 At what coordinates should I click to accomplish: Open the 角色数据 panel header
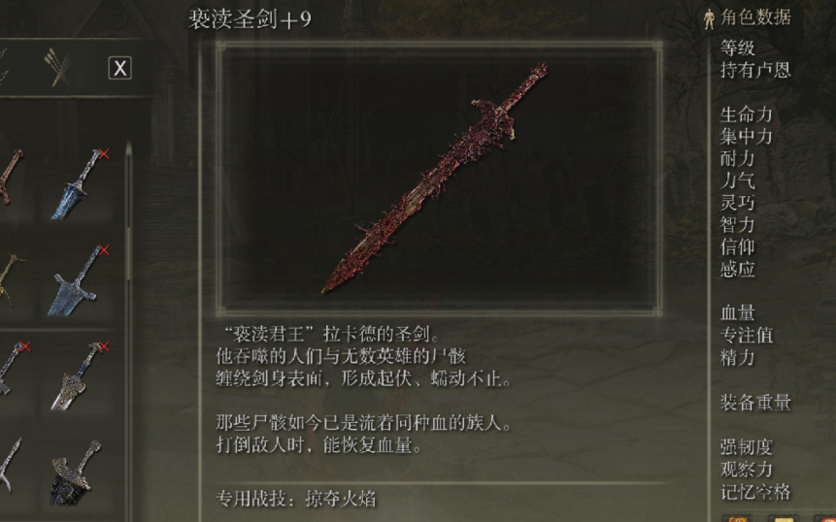tap(755, 17)
